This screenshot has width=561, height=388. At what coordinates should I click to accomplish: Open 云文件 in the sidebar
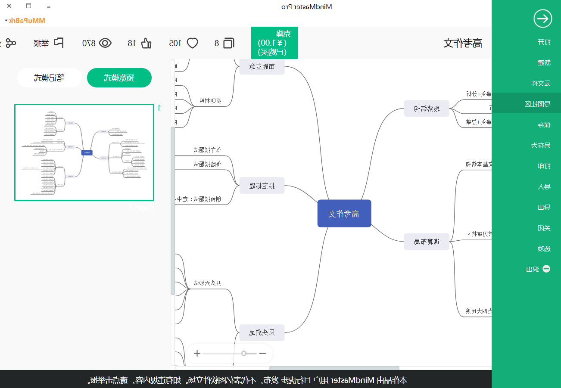tap(541, 83)
